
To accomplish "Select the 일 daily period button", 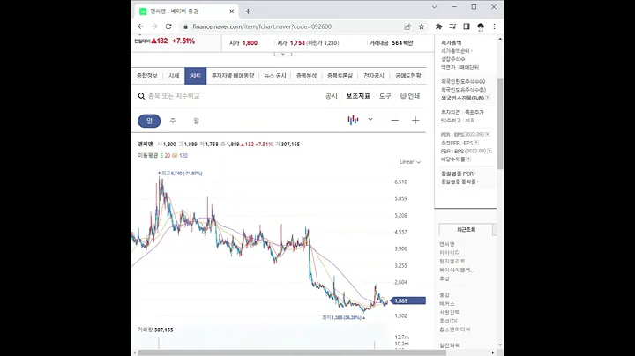I will [149, 121].
